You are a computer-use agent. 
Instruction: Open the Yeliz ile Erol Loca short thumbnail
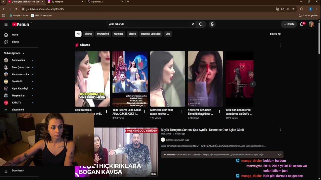[130, 79]
